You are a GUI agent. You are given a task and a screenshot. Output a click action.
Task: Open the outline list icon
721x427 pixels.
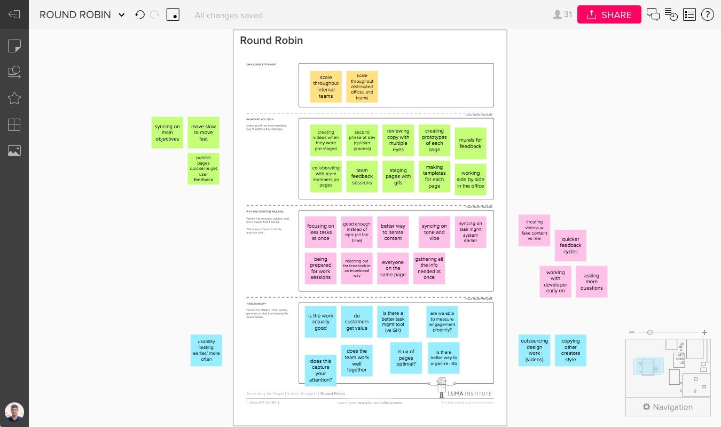689,14
